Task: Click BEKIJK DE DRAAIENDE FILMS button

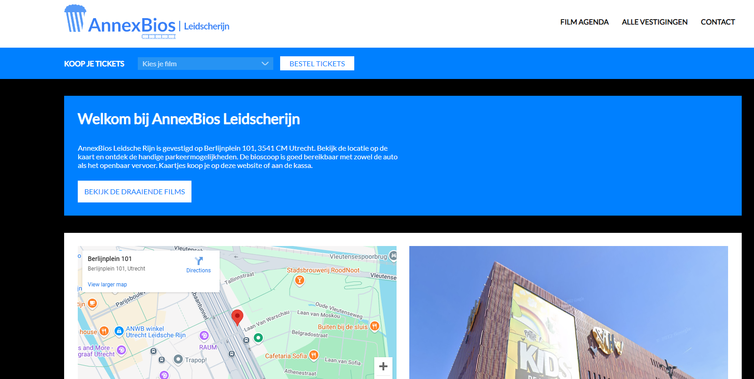Action: coord(135,192)
